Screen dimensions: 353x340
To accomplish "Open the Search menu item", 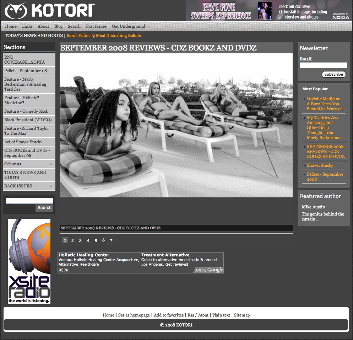I will tap(74, 26).
